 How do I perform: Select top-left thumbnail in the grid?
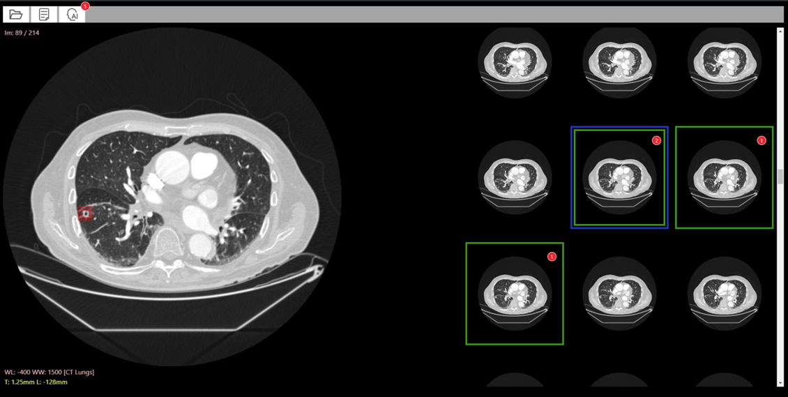tap(515, 62)
